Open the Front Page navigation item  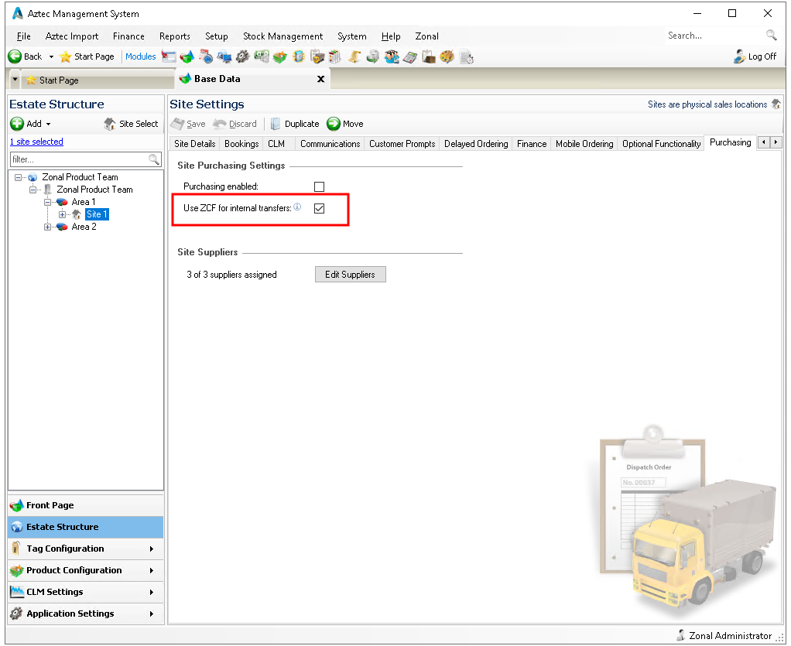(86, 505)
